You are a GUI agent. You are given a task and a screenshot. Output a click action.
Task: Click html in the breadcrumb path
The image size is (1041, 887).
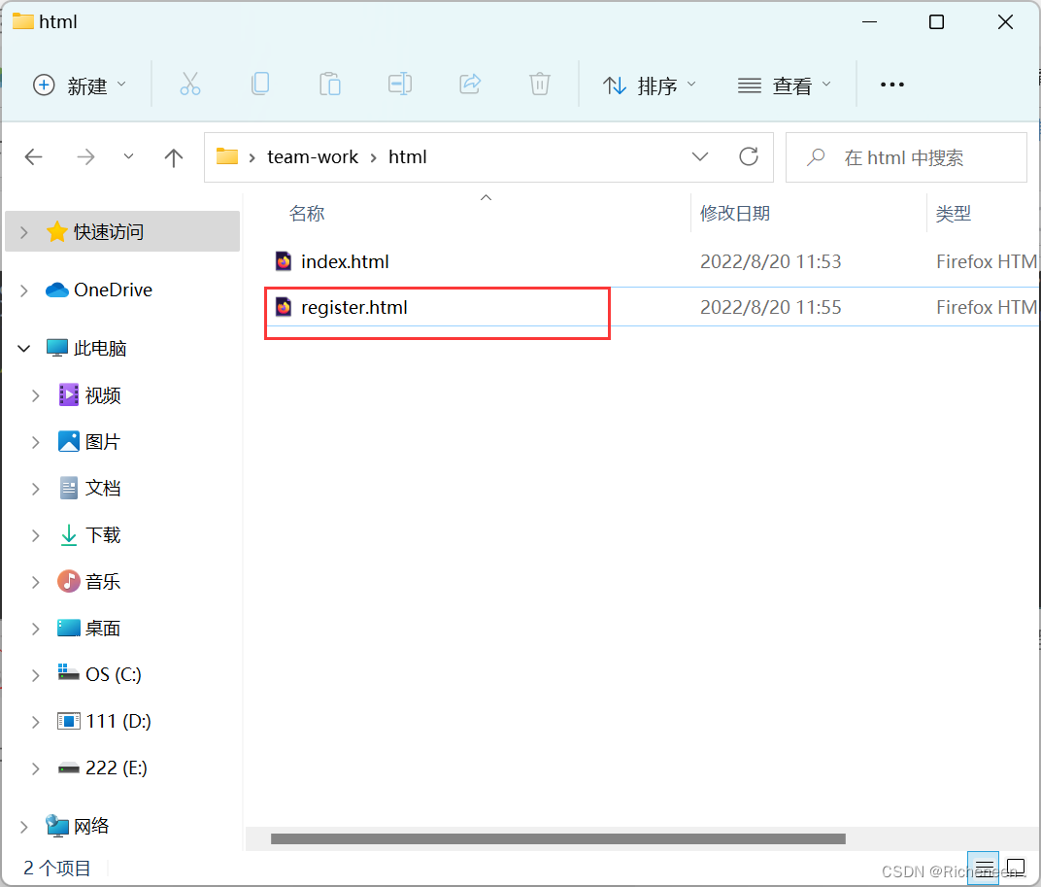point(408,156)
